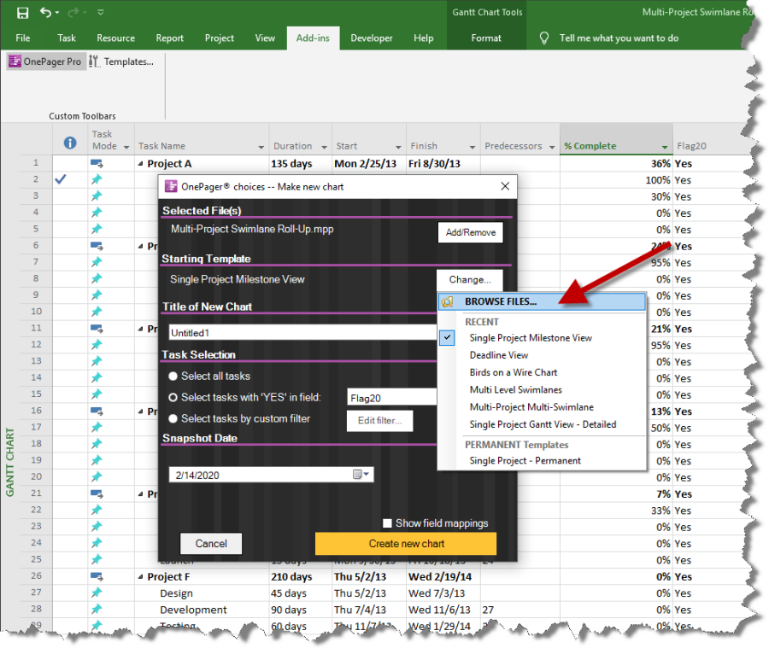
Task: Click the Add/Remove files button
Action: (470, 232)
